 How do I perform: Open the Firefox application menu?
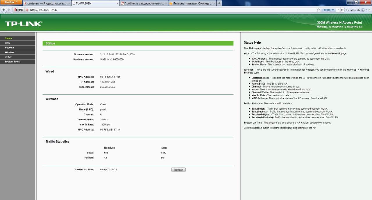click(x=11, y=2)
